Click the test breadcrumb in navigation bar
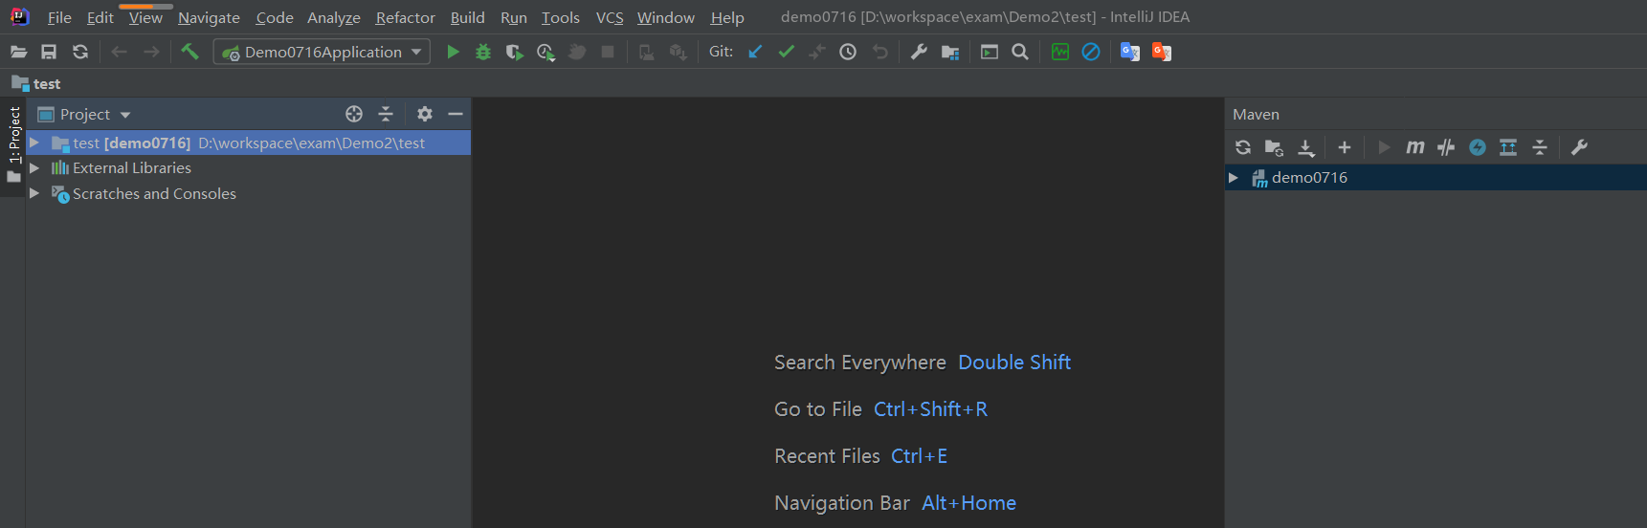The height and width of the screenshot is (528, 1647). coord(36,83)
